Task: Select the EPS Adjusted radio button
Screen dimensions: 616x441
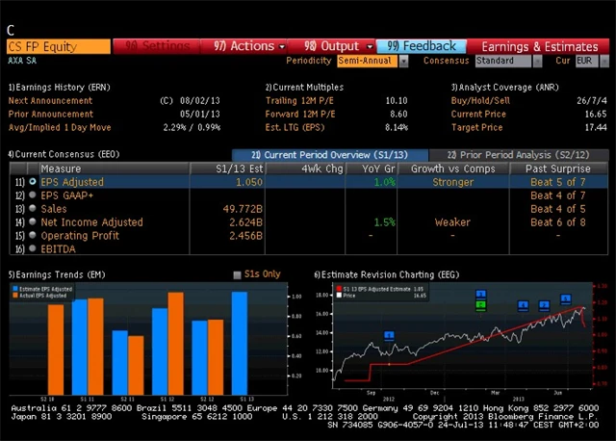Action: 32,181
